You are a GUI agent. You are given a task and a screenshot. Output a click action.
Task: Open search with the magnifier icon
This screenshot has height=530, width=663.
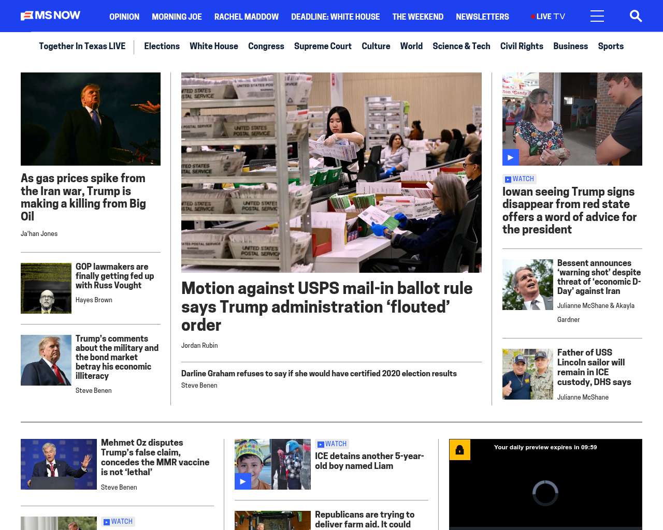pyautogui.click(x=636, y=16)
